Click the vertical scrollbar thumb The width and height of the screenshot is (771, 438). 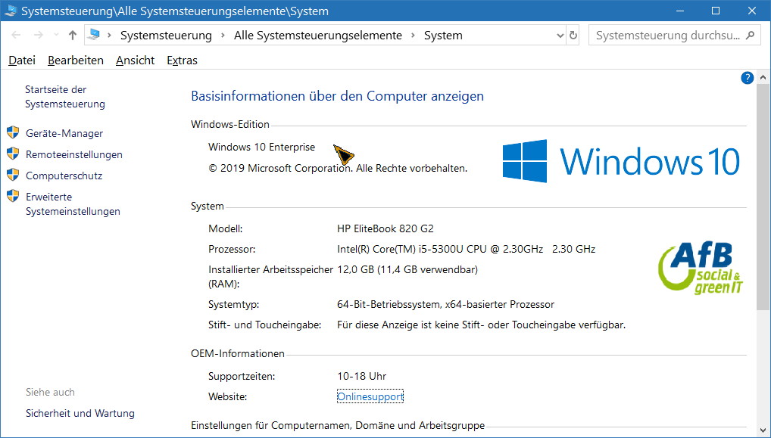click(x=763, y=197)
